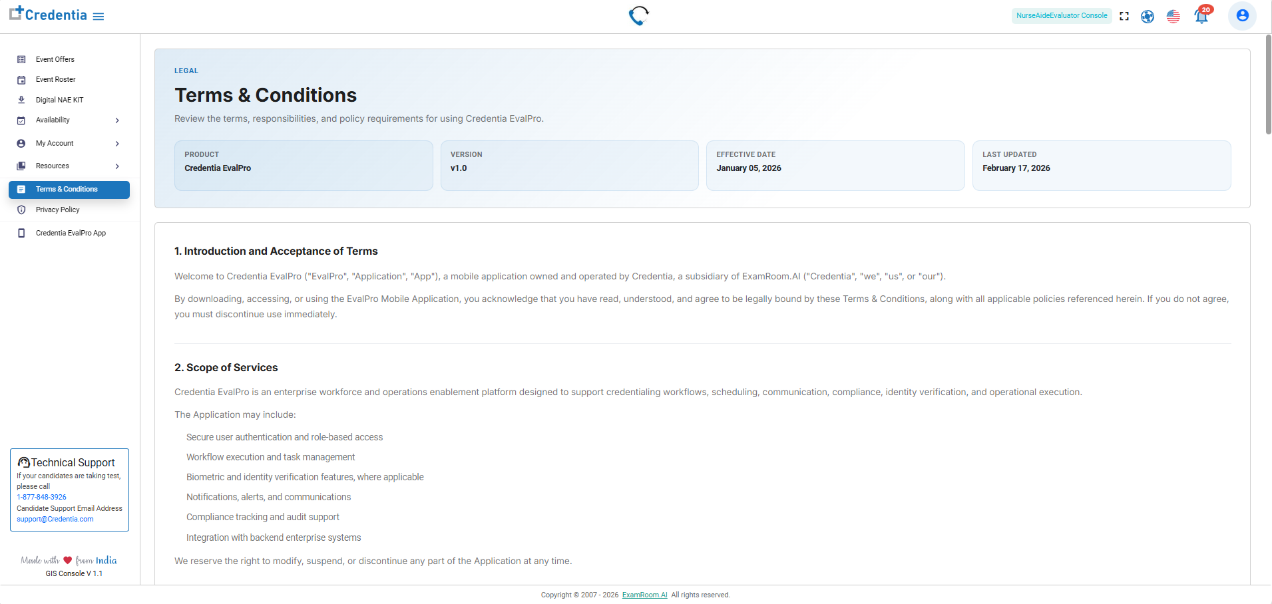Viewport: 1272px width, 604px height.
Task: Click the "Technical Support" title text
Action: [x=73, y=462]
